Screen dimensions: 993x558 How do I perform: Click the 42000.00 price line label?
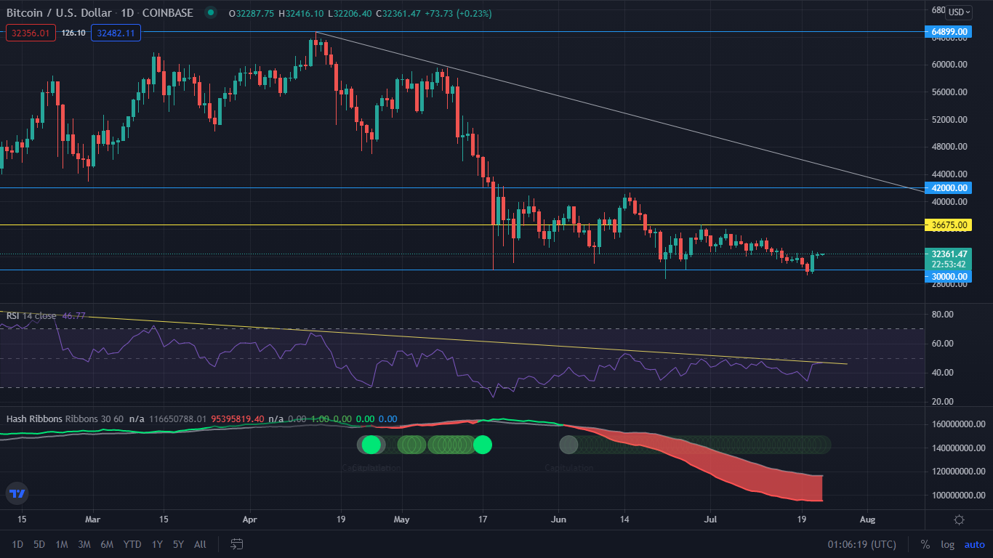[949, 188]
